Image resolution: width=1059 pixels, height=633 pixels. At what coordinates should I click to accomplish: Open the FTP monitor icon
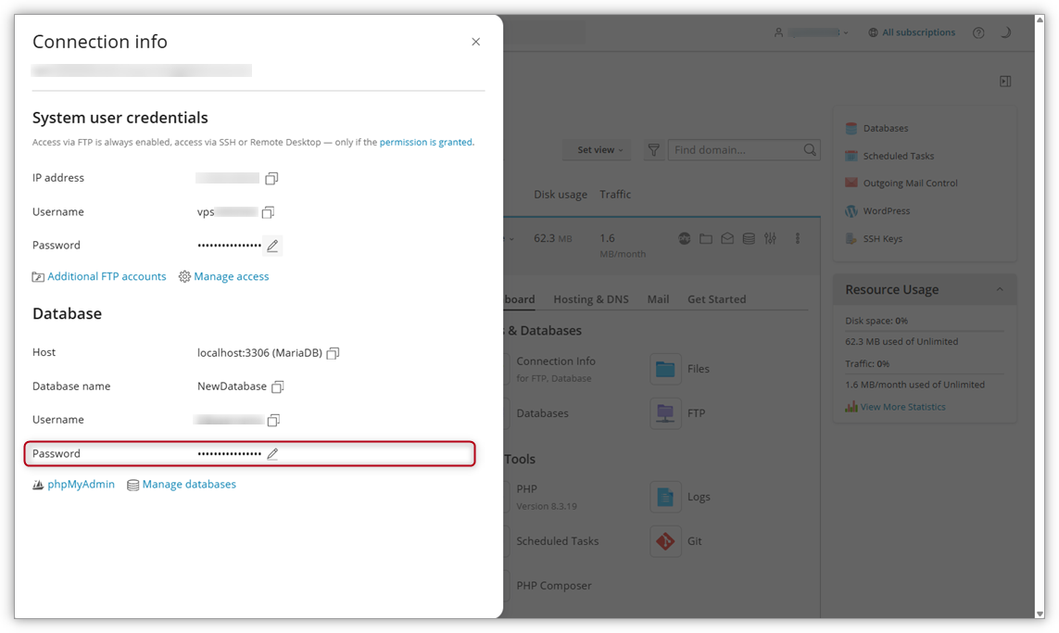[665, 413]
